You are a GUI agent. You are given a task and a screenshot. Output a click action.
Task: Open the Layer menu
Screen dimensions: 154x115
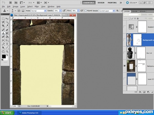click(x=23, y=7)
